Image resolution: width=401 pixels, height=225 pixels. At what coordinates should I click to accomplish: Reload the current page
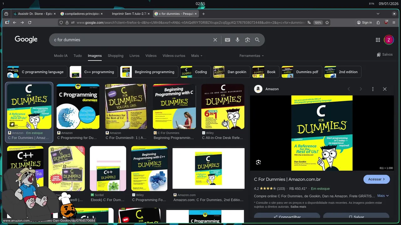[30, 22]
